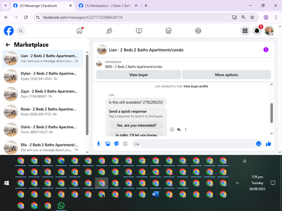The width and height of the screenshot is (282, 211).
Task: Open the Chrome three-dot menu
Action: pyautogui.click(x=276, y=17)
